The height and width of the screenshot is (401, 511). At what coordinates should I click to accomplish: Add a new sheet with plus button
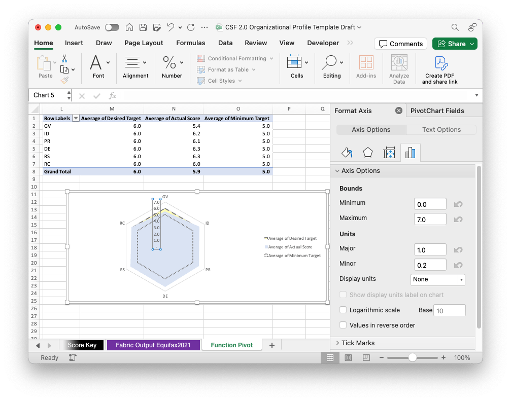272,345
